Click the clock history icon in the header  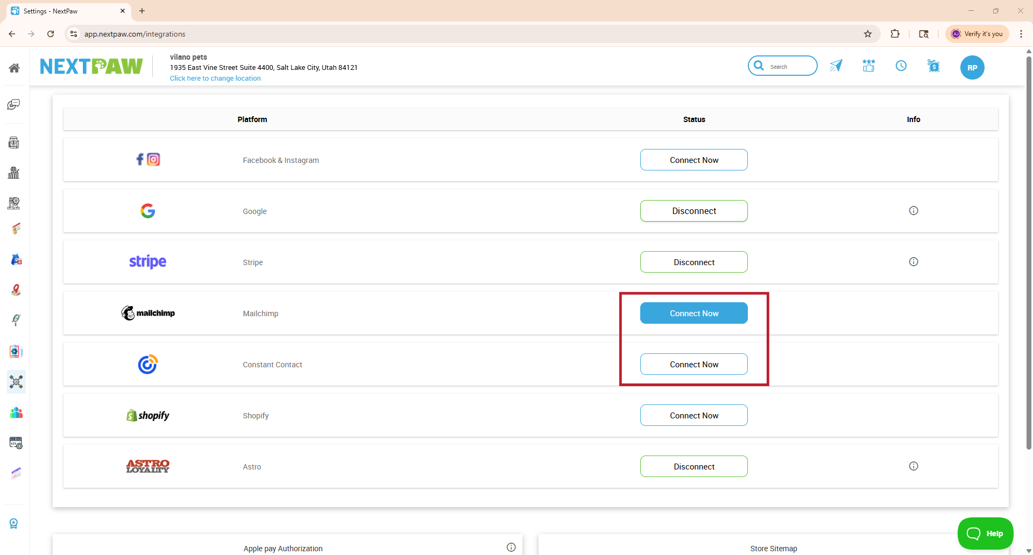[x=901, y=66]
